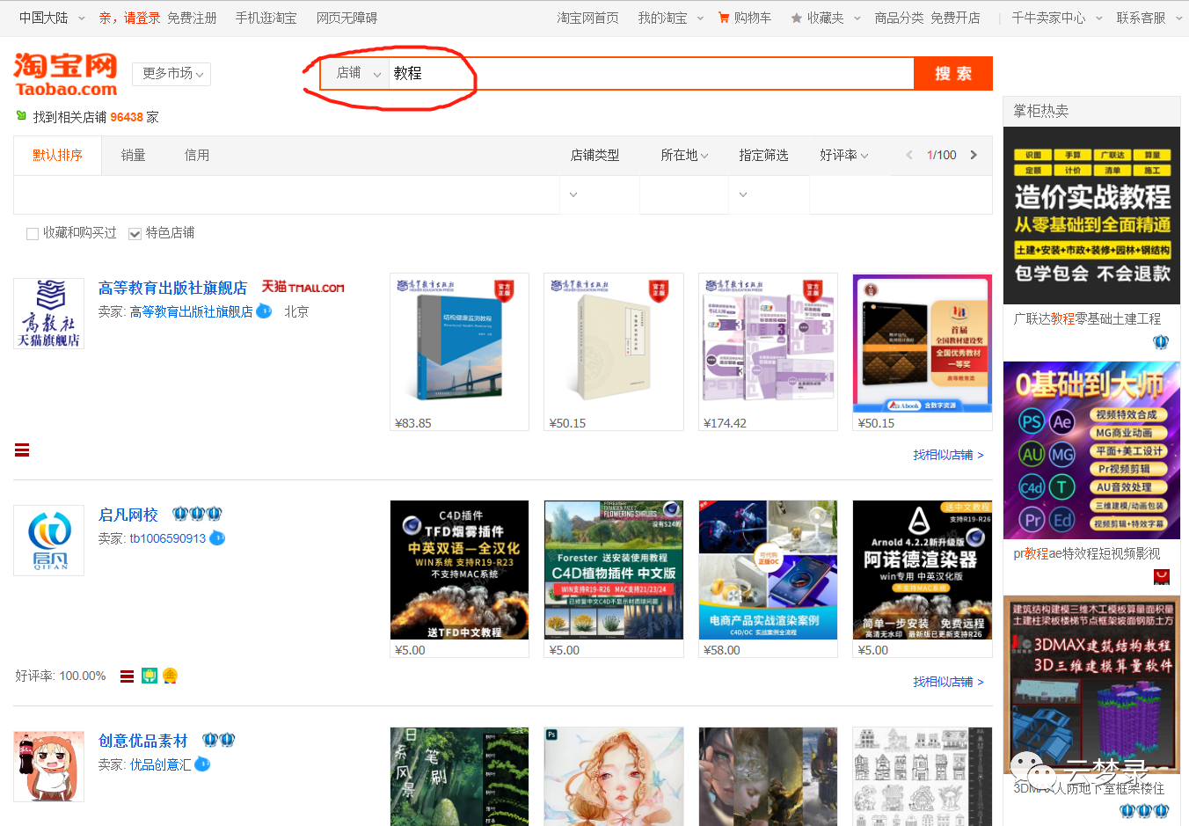The image size is (1189, 826).
Task: Click the gold medal icon near 好评率
Action: tap(170, 676)
